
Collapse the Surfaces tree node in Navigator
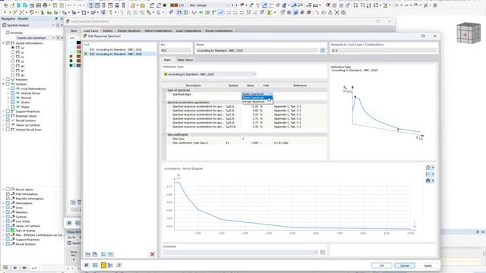coord(3,84)
